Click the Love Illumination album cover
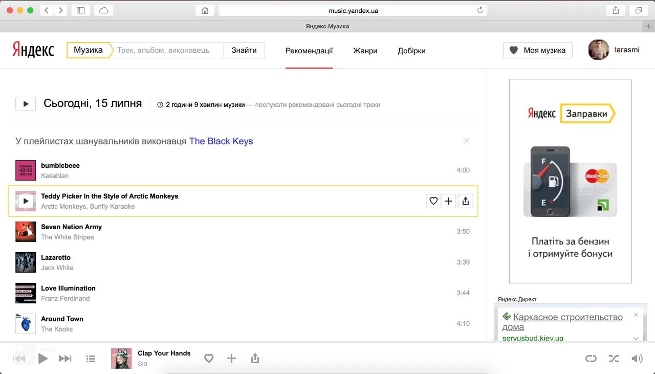The width and height of the screenshot is (655, 374). point(26,293)
